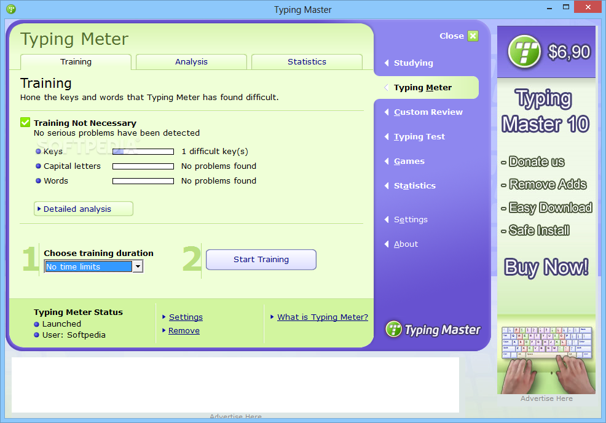Open Studying in the side menu
This screenshot has height=423, width=606.
[x=413, y=63]
